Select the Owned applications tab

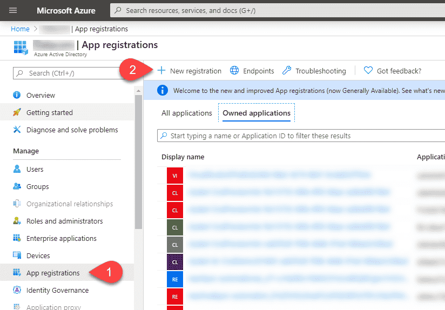pos(257,113)
